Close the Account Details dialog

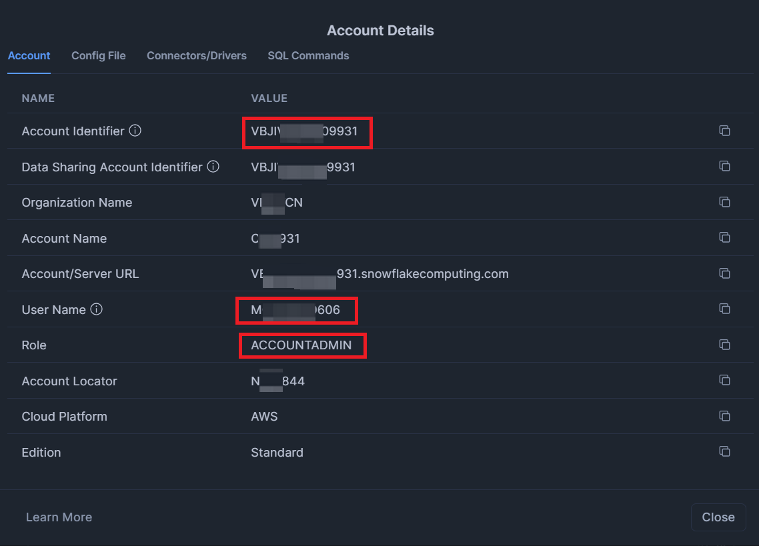[x=718, y=517]
